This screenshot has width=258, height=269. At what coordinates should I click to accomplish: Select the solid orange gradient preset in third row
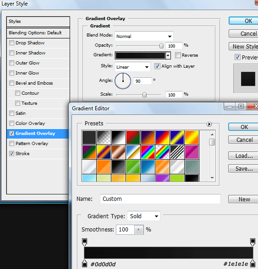coord(104,167)
